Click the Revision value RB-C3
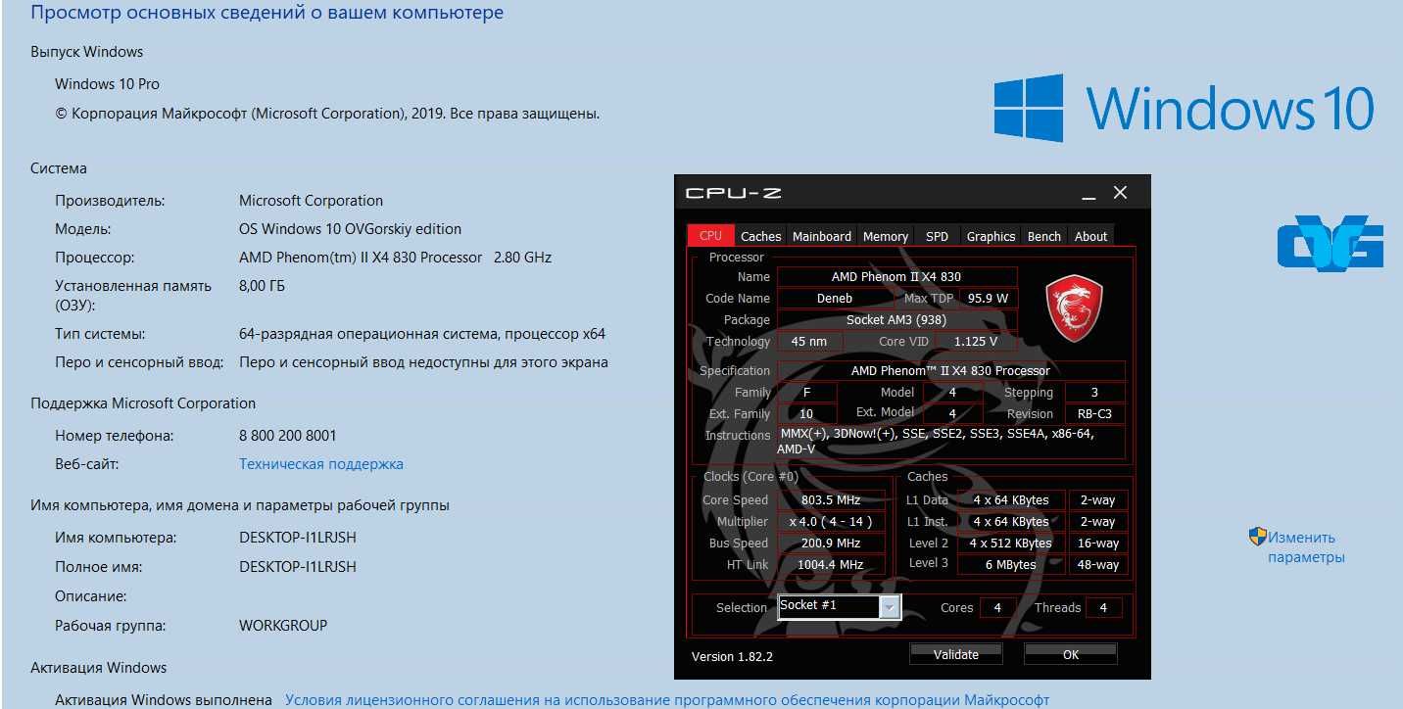The image size is (1403, 709). (x=1094, y=414)
